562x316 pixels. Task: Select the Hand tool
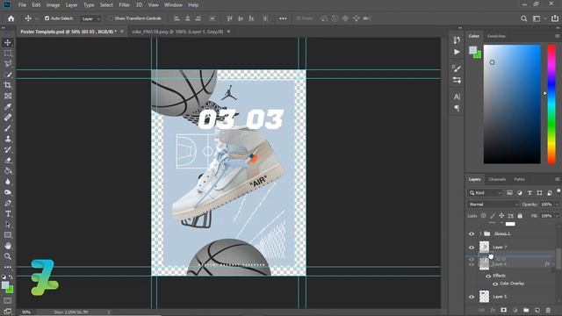8,246
